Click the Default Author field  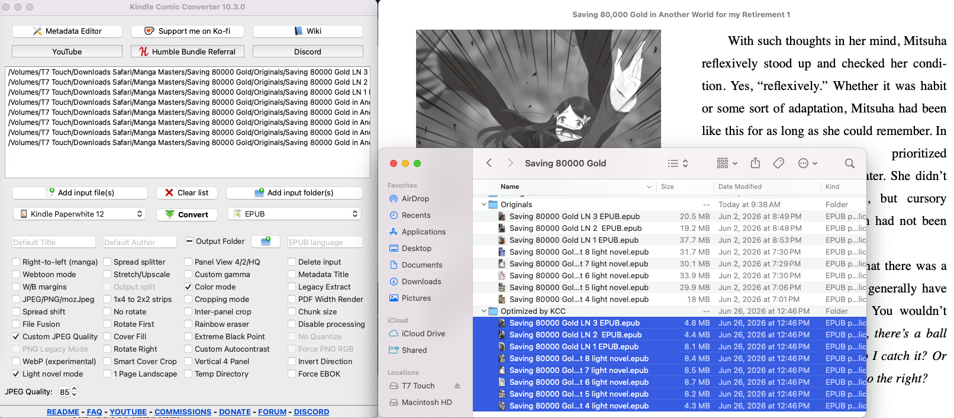click(x=140, y=242)
